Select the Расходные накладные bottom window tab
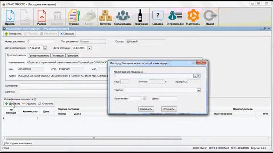 click(x=18, y=143)
